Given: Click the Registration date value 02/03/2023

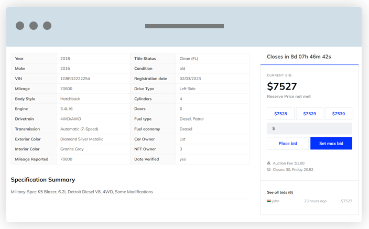Looking at the screenshot, I should (190, 79).
